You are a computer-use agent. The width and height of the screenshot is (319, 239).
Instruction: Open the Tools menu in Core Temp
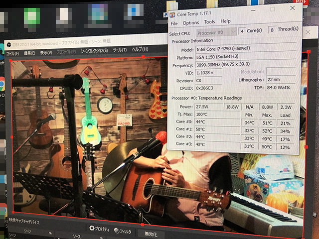tap(209, 22)
